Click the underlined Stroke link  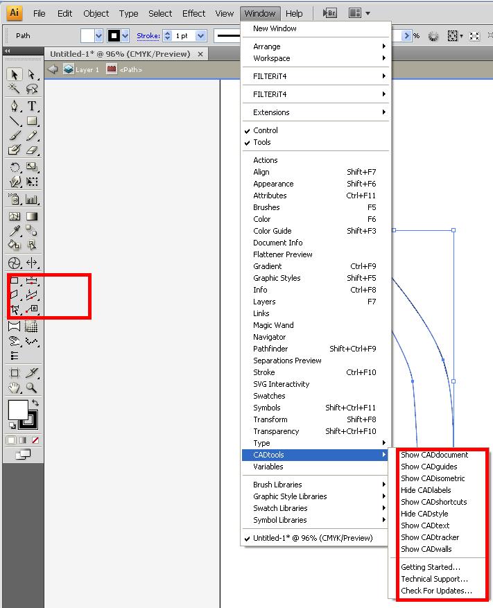[148, 35]
